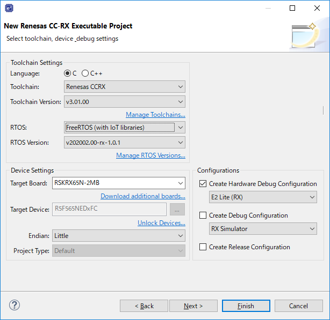Open the RX Simulator dropdown
The image size is (330, 320).
tap(263, 228)
